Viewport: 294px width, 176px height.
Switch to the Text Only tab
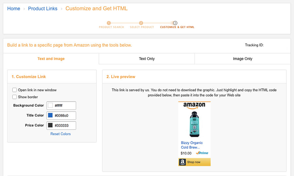coord(147,59)
